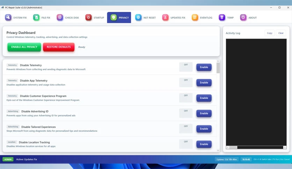Toggle OFF indicator for Disable App Telemetry
Screen dimensions: 292x169
coord(186,82)
